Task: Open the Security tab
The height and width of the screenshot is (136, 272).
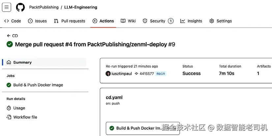Action: tap(158, 21)
